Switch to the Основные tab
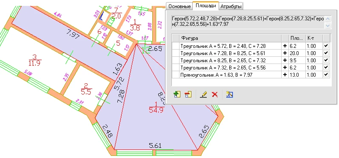 click(x=179, y=6)
